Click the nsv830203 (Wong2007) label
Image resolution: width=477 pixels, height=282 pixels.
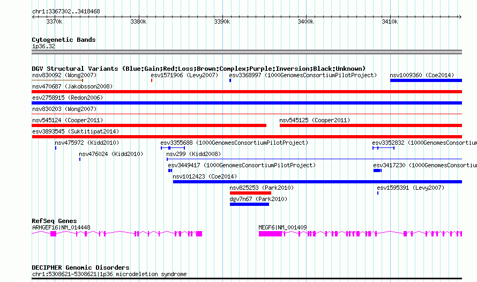coord(64,109)
